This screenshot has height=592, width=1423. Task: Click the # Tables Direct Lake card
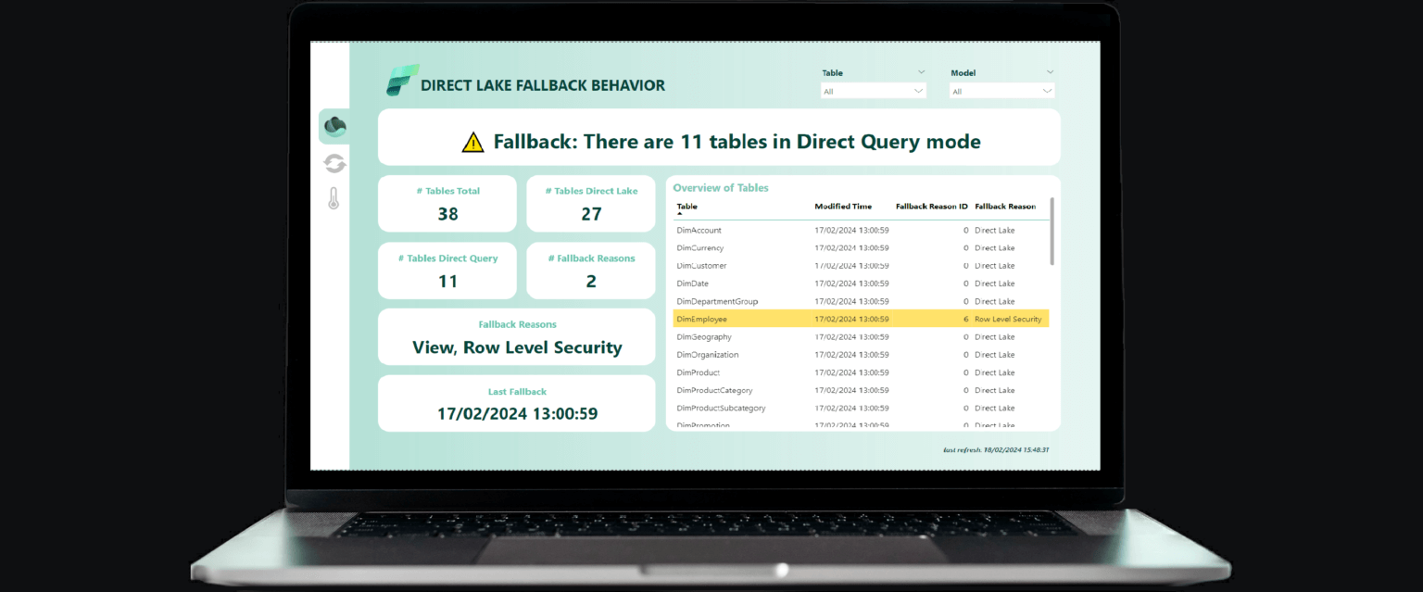590,203
